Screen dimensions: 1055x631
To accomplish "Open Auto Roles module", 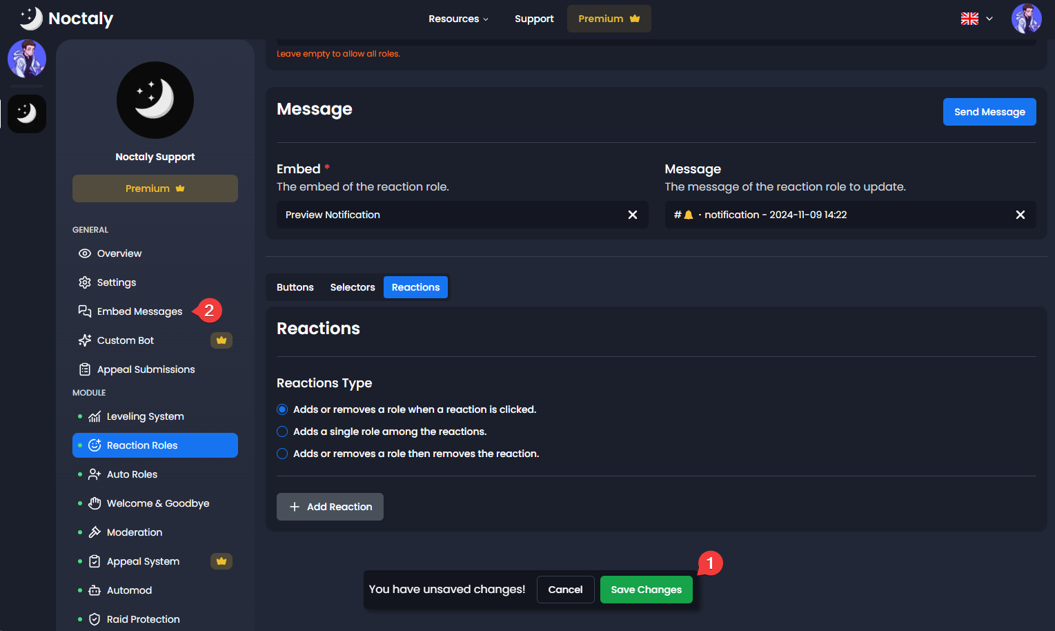I will pos(155,474).
